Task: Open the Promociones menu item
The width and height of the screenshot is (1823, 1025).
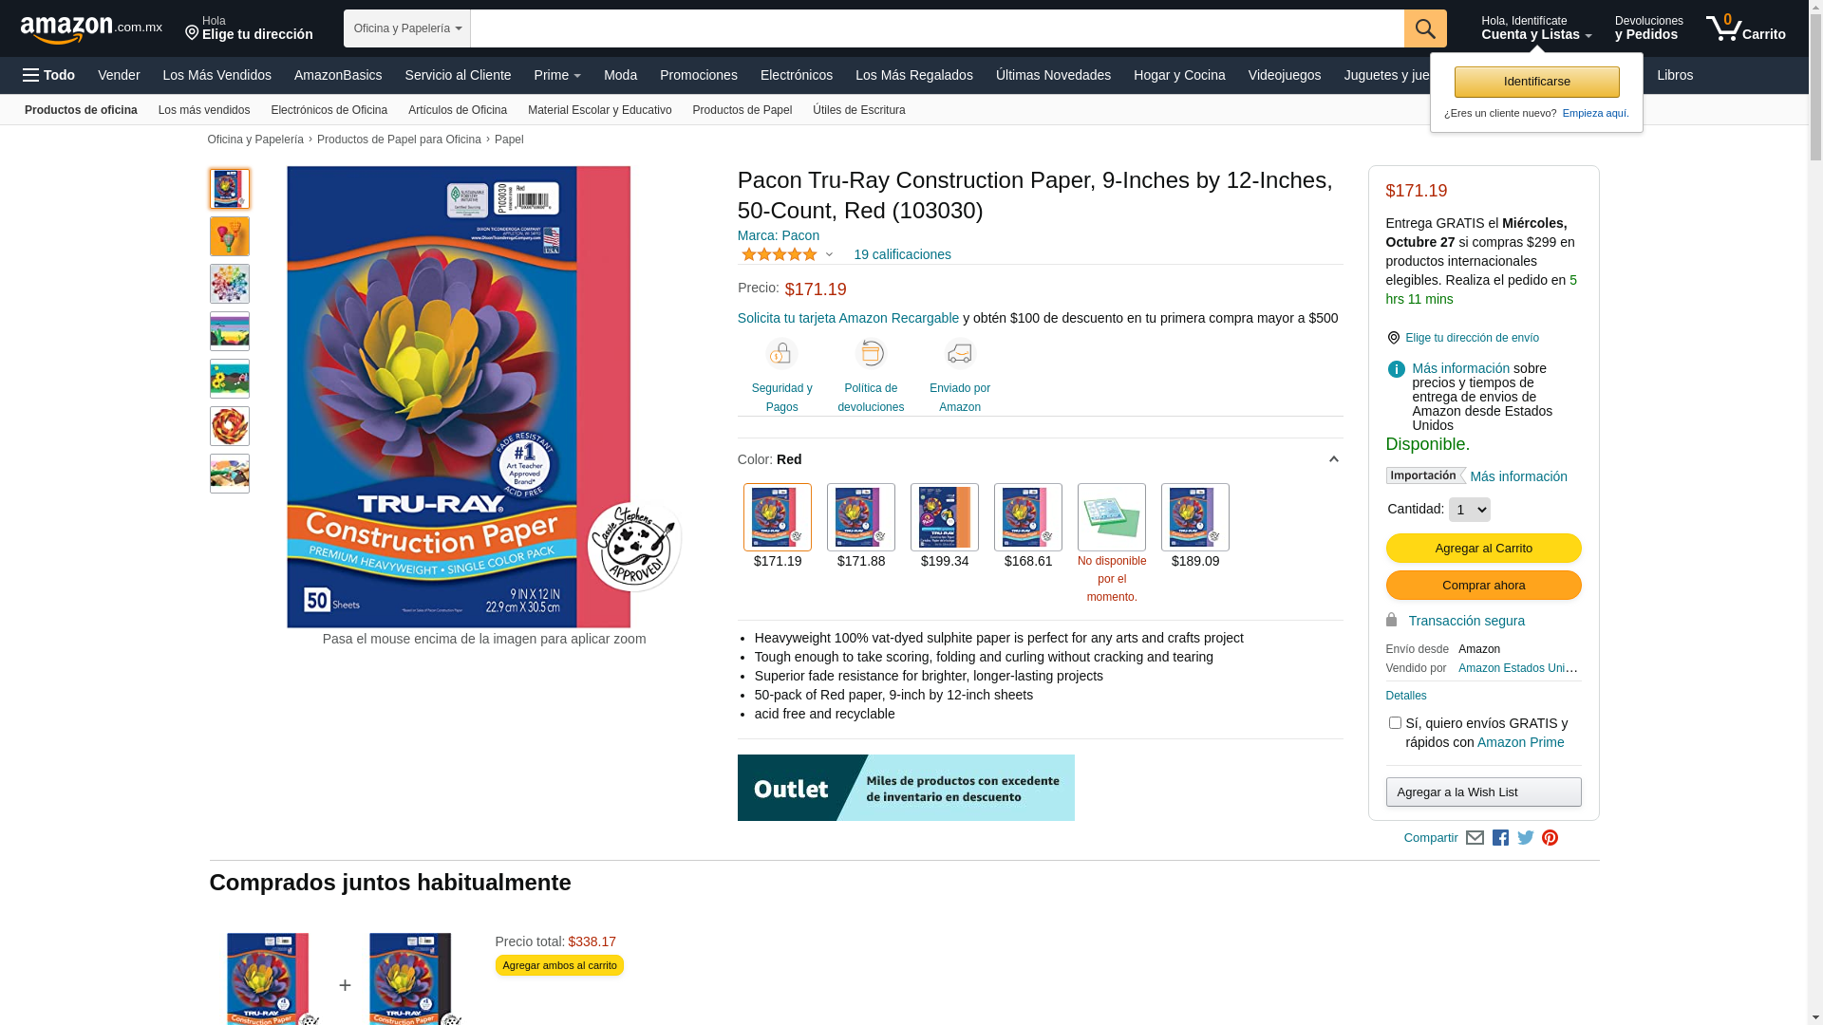Action: point(699,75)
